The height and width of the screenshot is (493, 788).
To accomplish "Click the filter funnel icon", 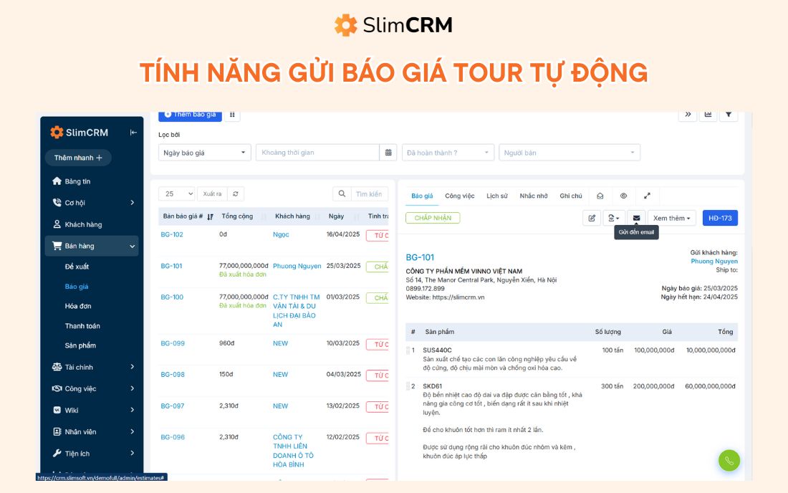I will [729, 115].
